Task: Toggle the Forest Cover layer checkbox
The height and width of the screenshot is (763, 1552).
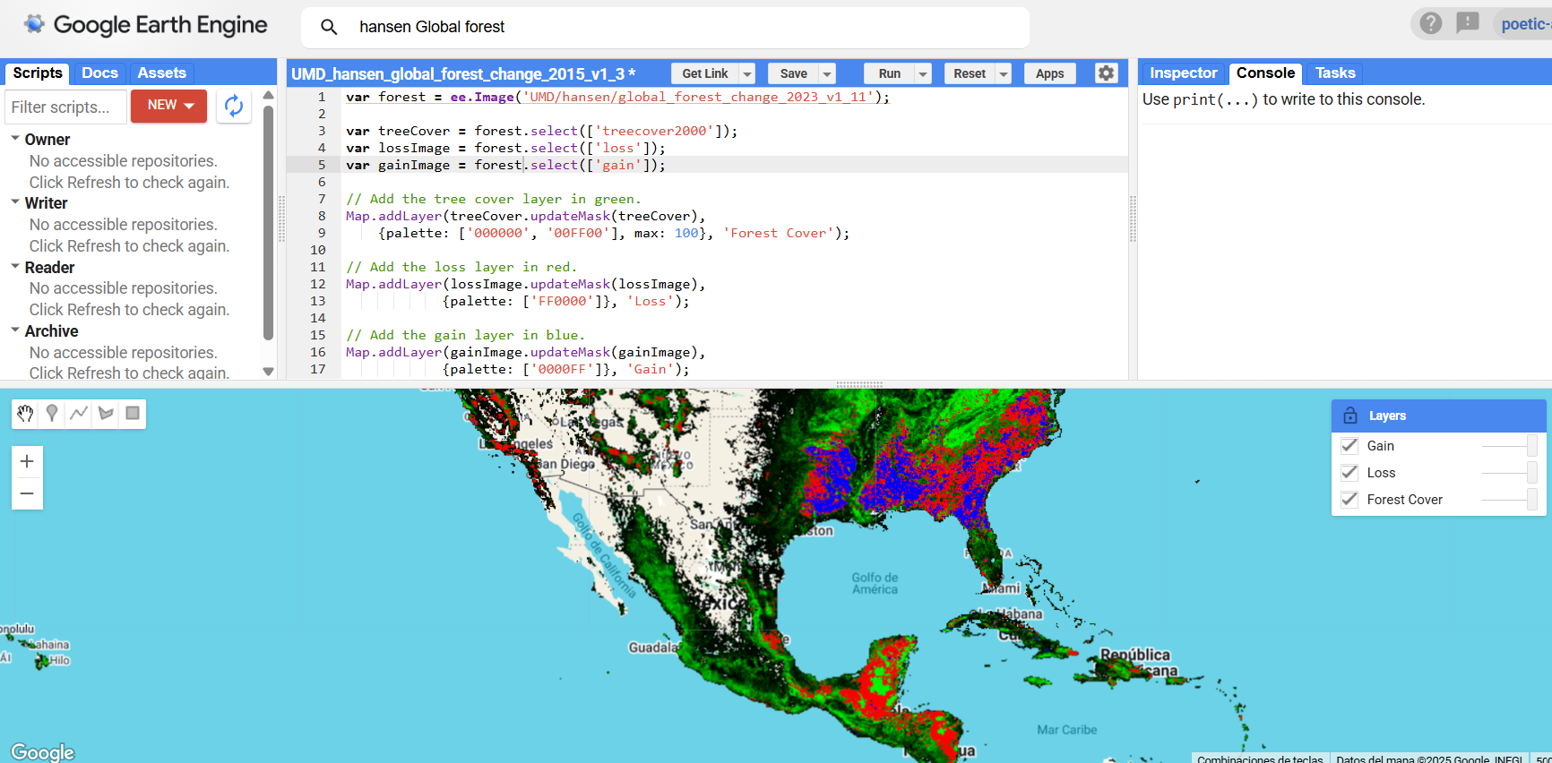Action: (x=1349, y=499)
